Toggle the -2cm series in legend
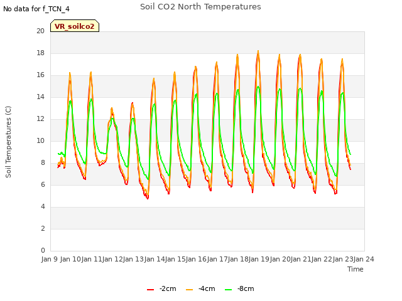This screenshot has height=301, width=402. click(162, 288)
